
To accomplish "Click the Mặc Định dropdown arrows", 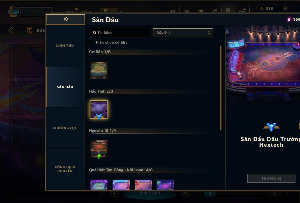I will pos(209,33).
